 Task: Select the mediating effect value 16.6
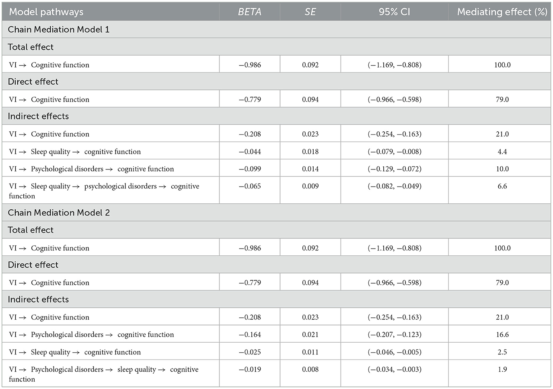[x=502, y=335]
